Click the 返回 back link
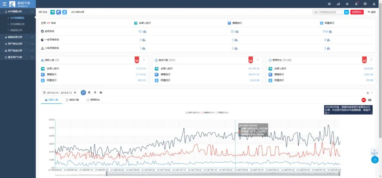382x178 pixels. pyautogui.click(x=372, y=12)
